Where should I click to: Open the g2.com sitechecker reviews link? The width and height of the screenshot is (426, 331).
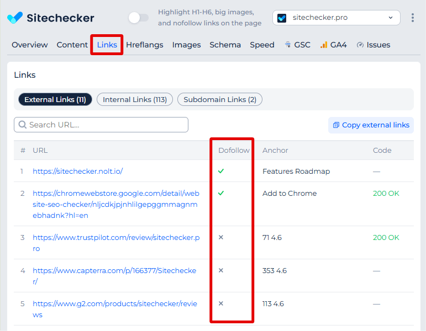coord(115,309)
